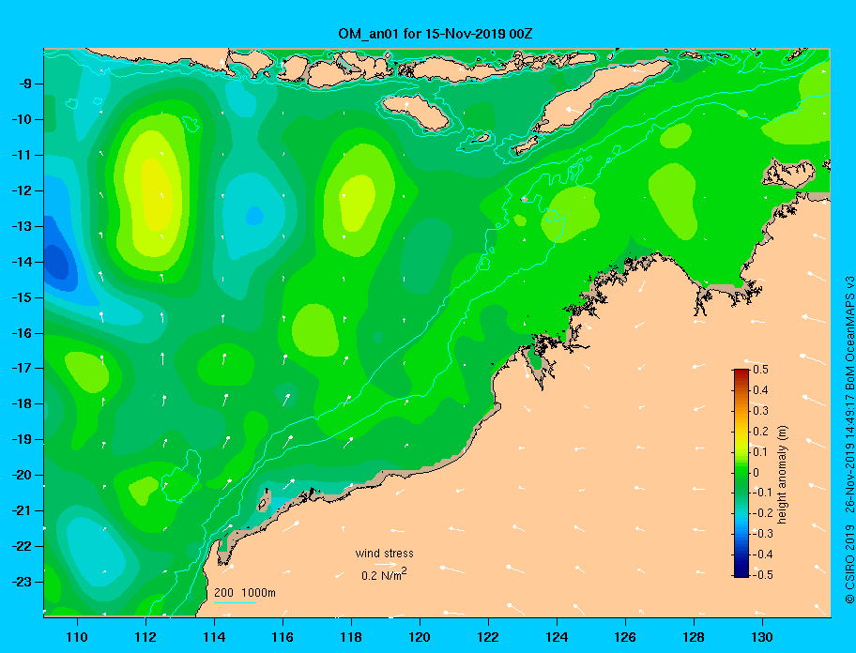This screenshot has width=856, height=653.
Task: Click the latitude axis label '-17'
Action: [23, 368]
